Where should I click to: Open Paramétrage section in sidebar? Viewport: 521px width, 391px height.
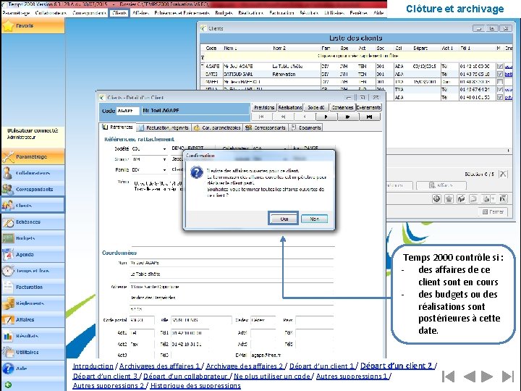[33, 156]
